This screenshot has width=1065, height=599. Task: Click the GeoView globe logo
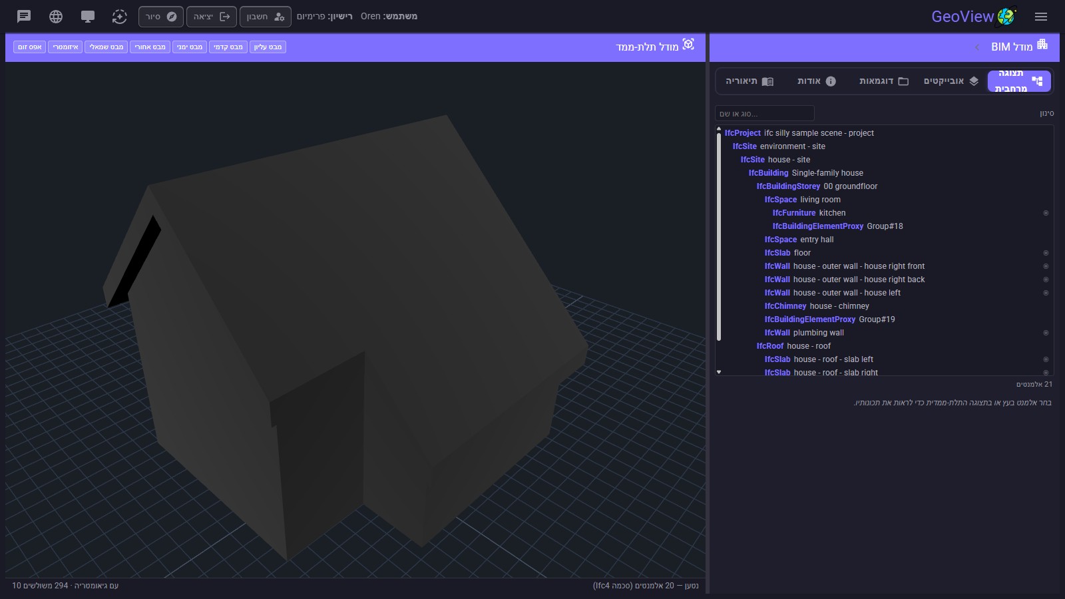[x=1006, y=16]
